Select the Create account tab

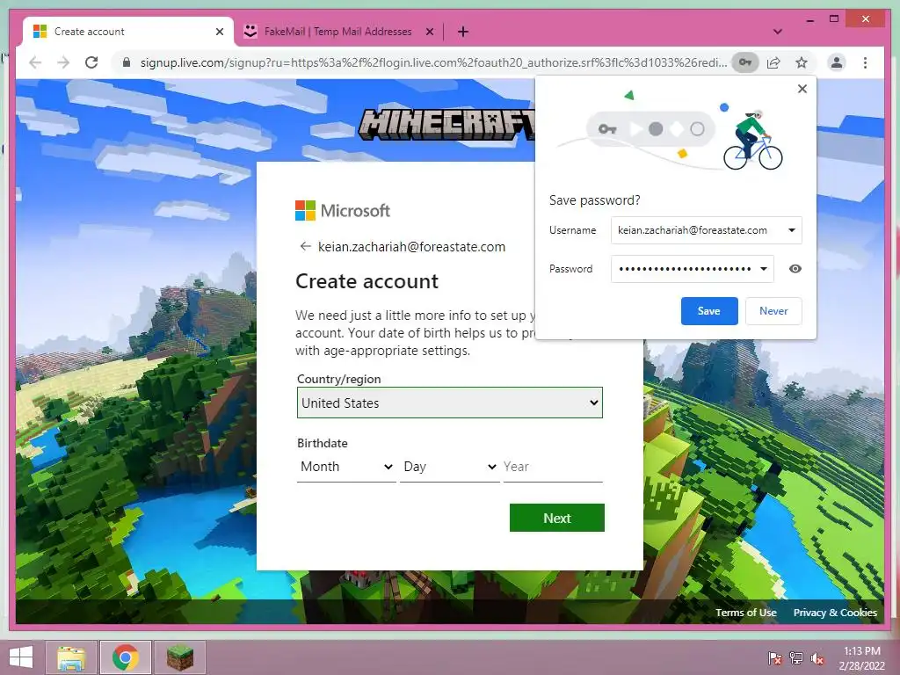coord(129,32)
